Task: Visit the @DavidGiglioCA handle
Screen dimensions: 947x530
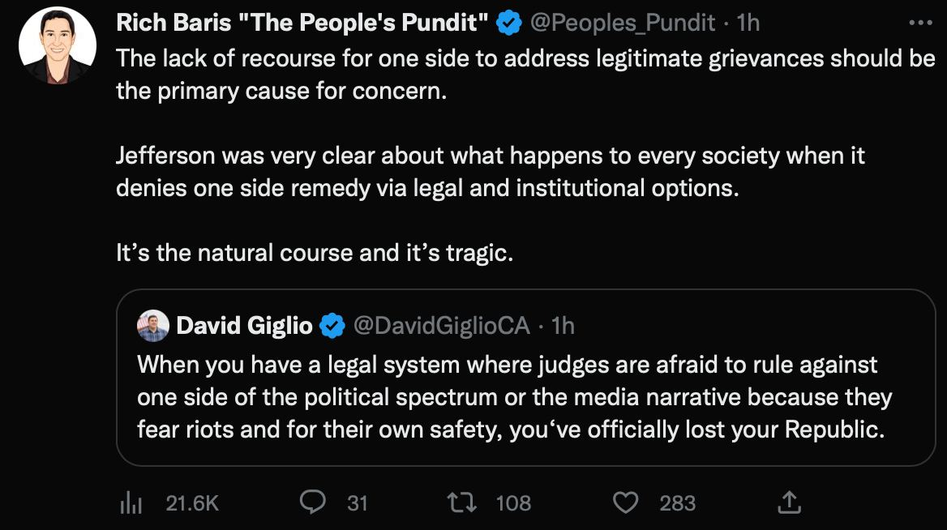Action: coord(442,326)
